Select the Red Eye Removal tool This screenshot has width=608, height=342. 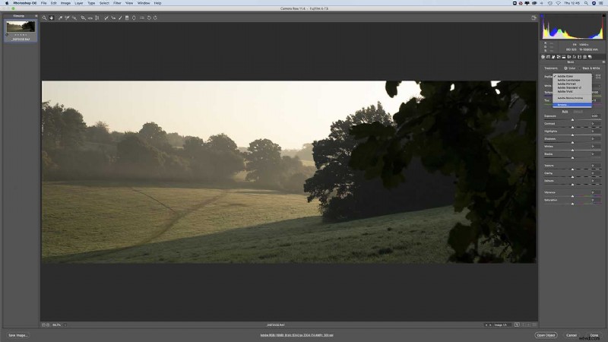tap(113, 17)
